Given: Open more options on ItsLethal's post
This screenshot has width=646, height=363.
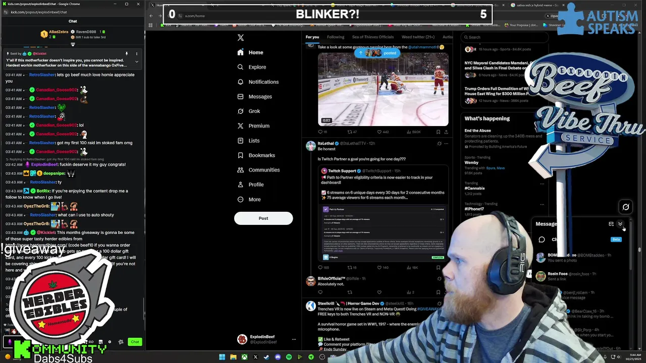Looking at the screenshot, I should (447, 143).
